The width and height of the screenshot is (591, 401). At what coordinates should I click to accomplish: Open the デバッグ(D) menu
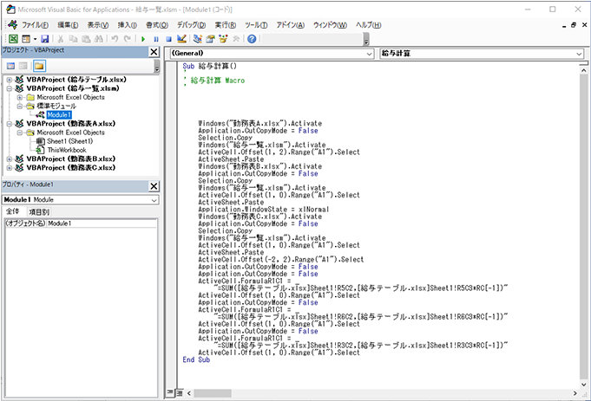pos(192,25)
